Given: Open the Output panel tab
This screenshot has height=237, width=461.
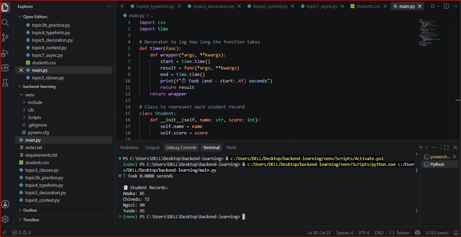Looking at the screenshot, I should [152, 148].
